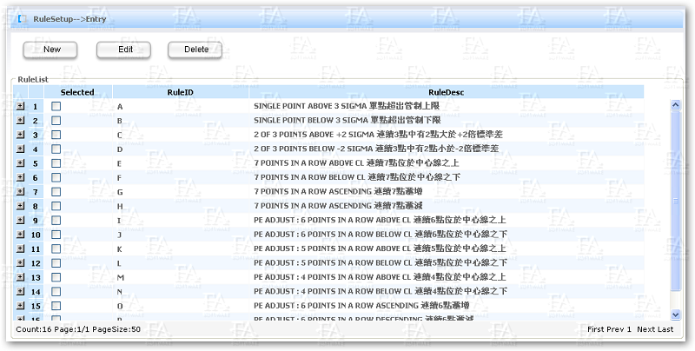This screenshot has height=351, width=695.
Task: Tick the checkbox for rule A
Action: click(x=56, y=106)
